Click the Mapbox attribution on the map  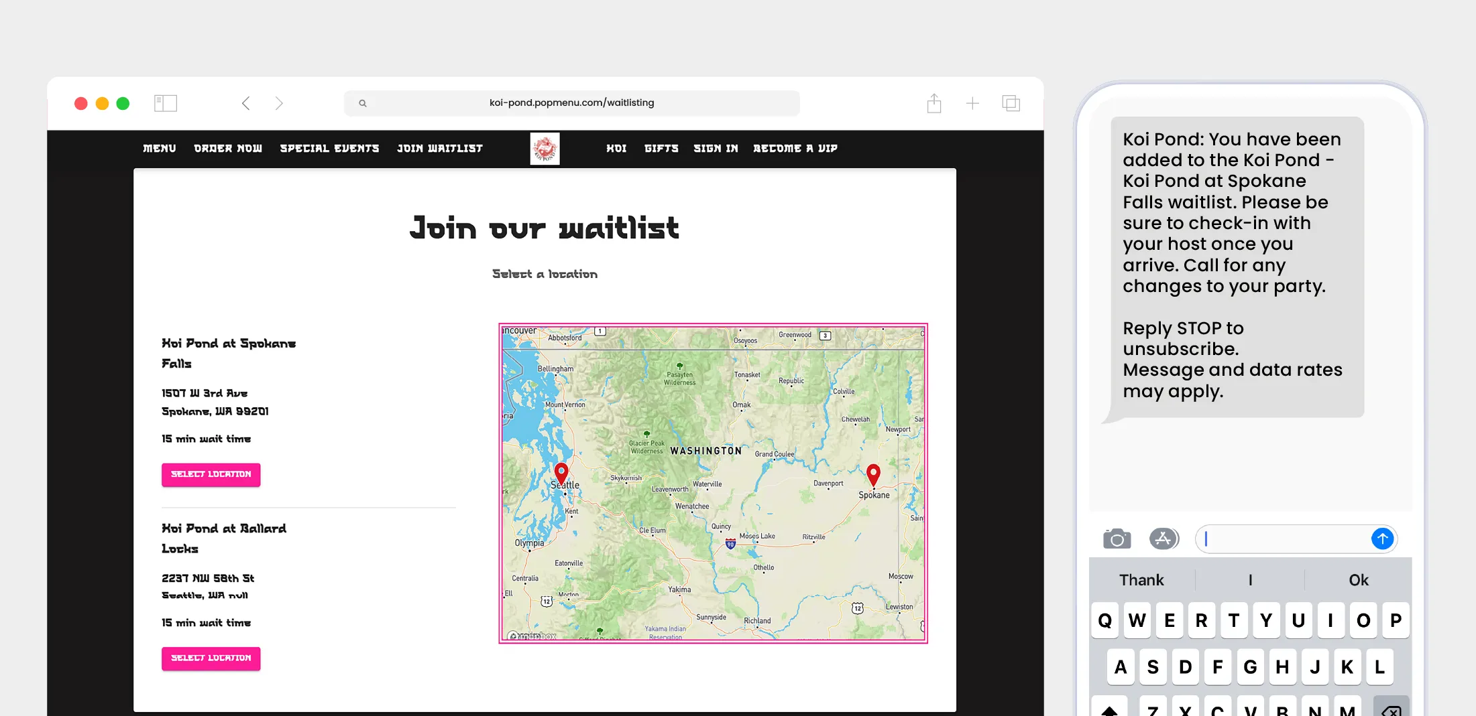(532, 636)
